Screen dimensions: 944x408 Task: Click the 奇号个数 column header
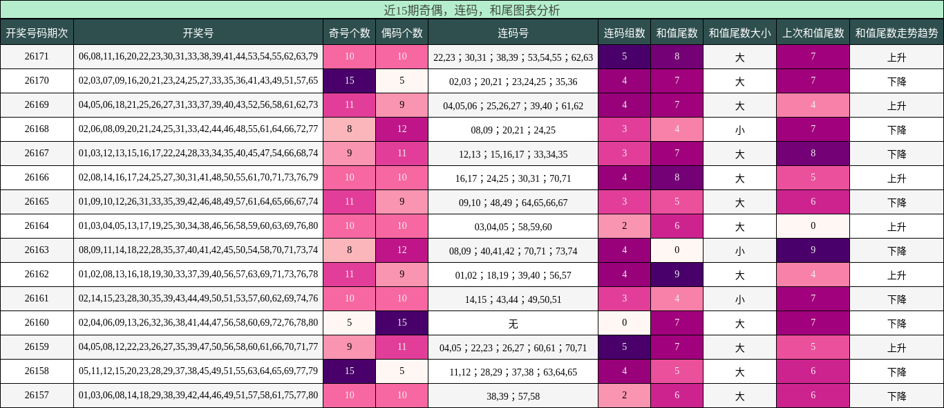coord(349,33)
